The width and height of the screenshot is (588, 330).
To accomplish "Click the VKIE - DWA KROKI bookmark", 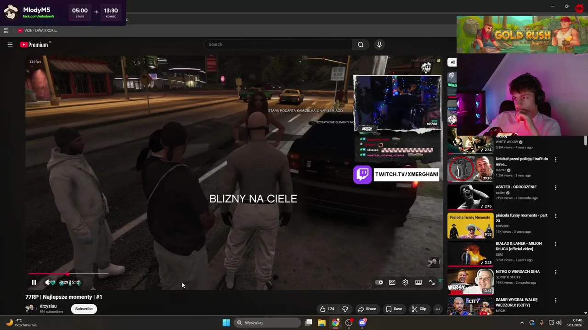I will click(x=38, y=30).
